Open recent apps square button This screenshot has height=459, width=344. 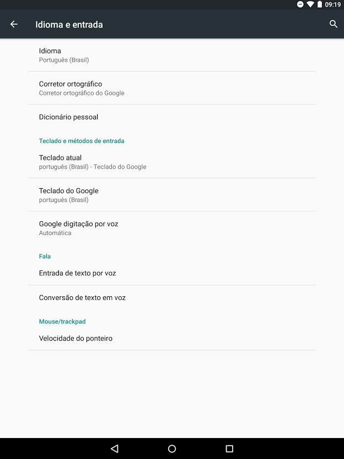point(230,449)
